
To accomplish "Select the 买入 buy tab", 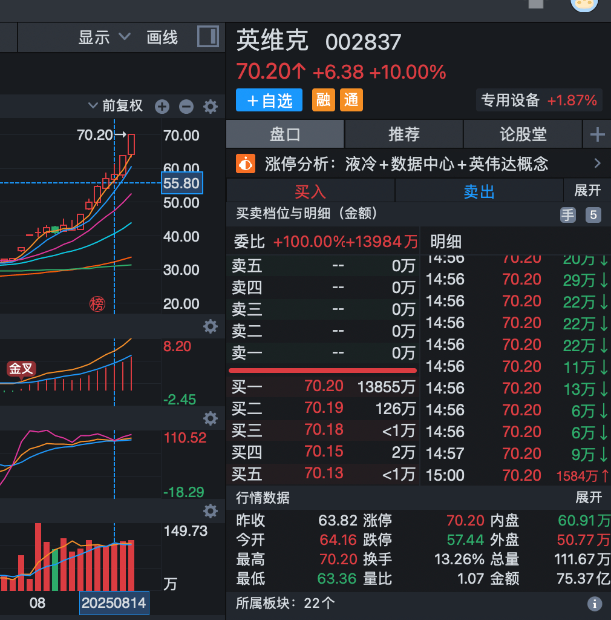I will point(310,192).
